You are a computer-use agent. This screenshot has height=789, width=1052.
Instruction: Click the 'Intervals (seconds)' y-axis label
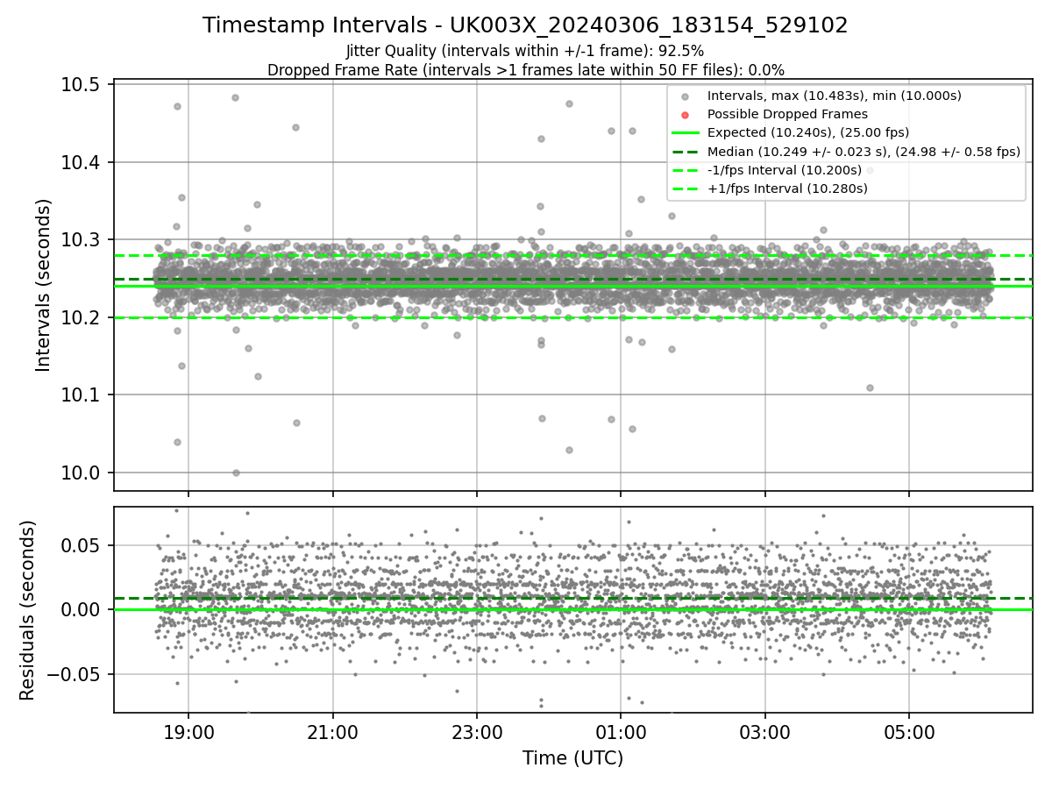pyautogui.click(x=44, y=285)
